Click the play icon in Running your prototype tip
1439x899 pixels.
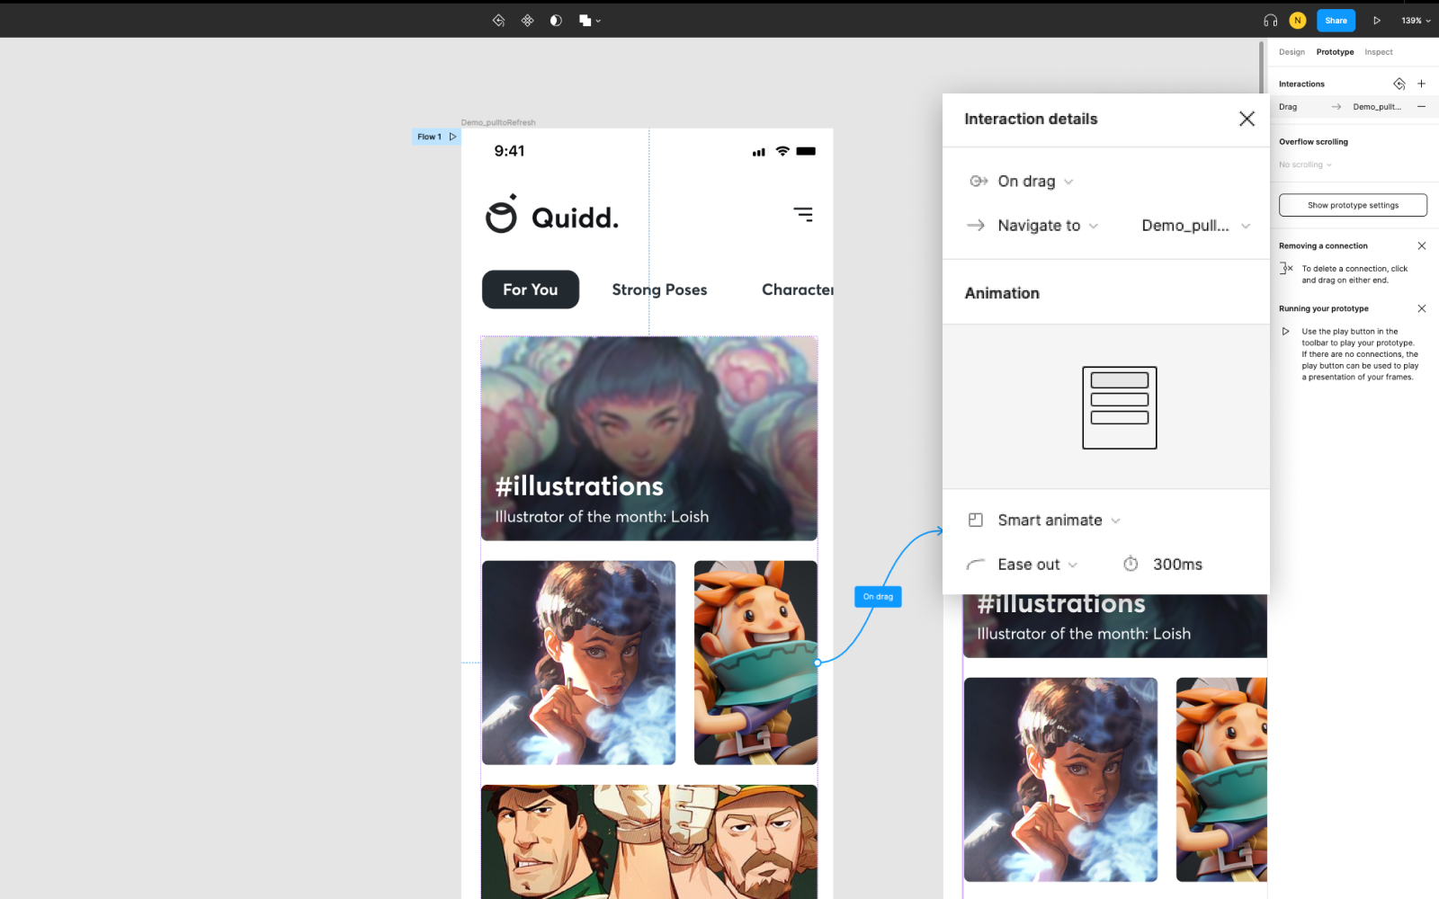click(1285, 332)
